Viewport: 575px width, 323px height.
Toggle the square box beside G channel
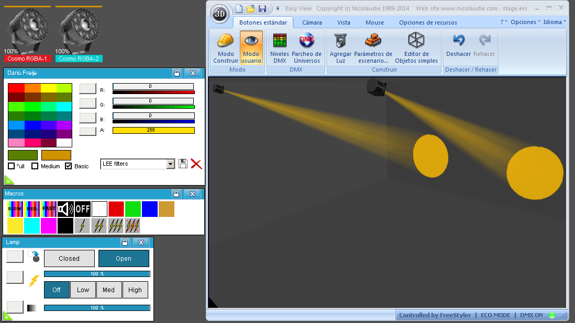click(x=87, y=103)
